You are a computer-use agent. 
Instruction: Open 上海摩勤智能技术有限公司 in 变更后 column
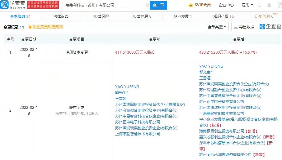tap(222, 113)
